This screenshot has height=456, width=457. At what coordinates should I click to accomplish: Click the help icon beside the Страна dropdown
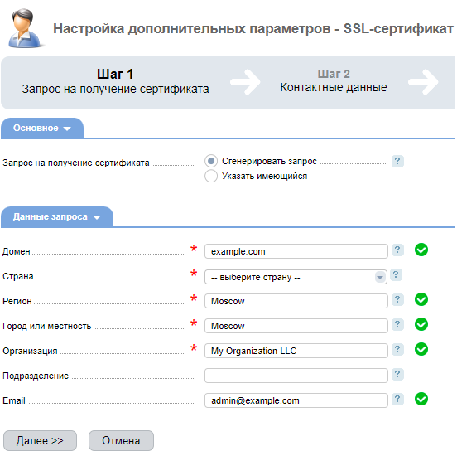click(x=396, y=274)
